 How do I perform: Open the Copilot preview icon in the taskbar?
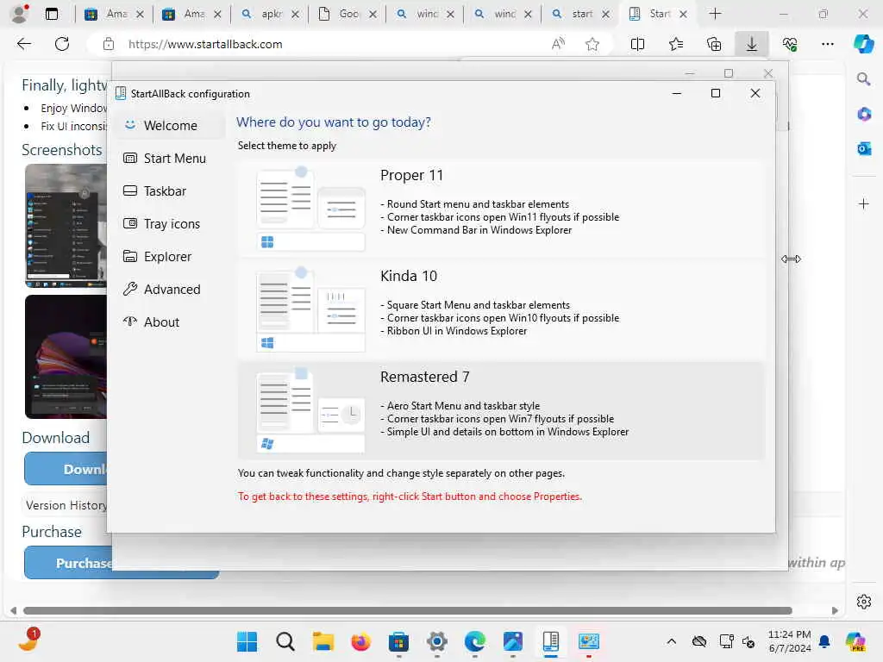(855, 641)
